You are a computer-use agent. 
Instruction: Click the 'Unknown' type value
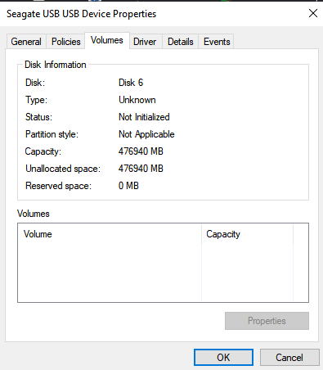pos(137,100)
